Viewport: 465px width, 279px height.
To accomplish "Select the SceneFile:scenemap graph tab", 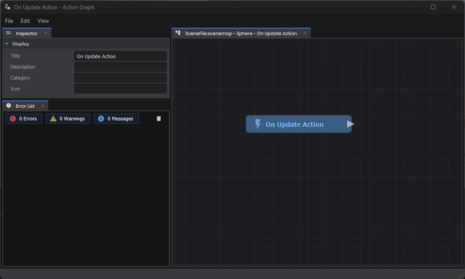I will [x=240, y=33].
